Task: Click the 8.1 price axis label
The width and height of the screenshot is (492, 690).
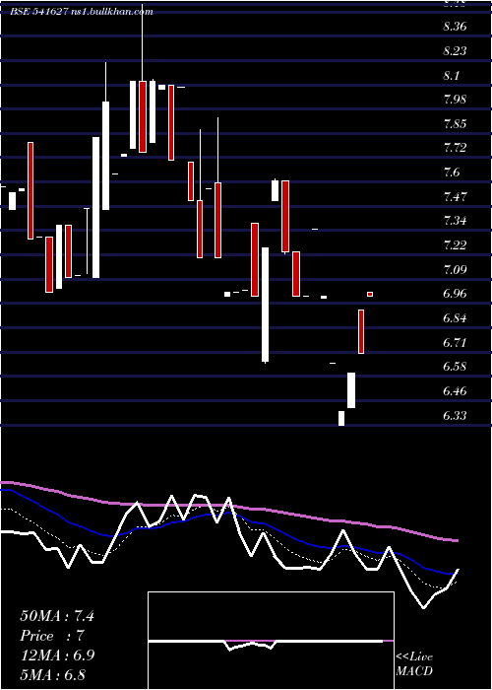Action: 451,76
